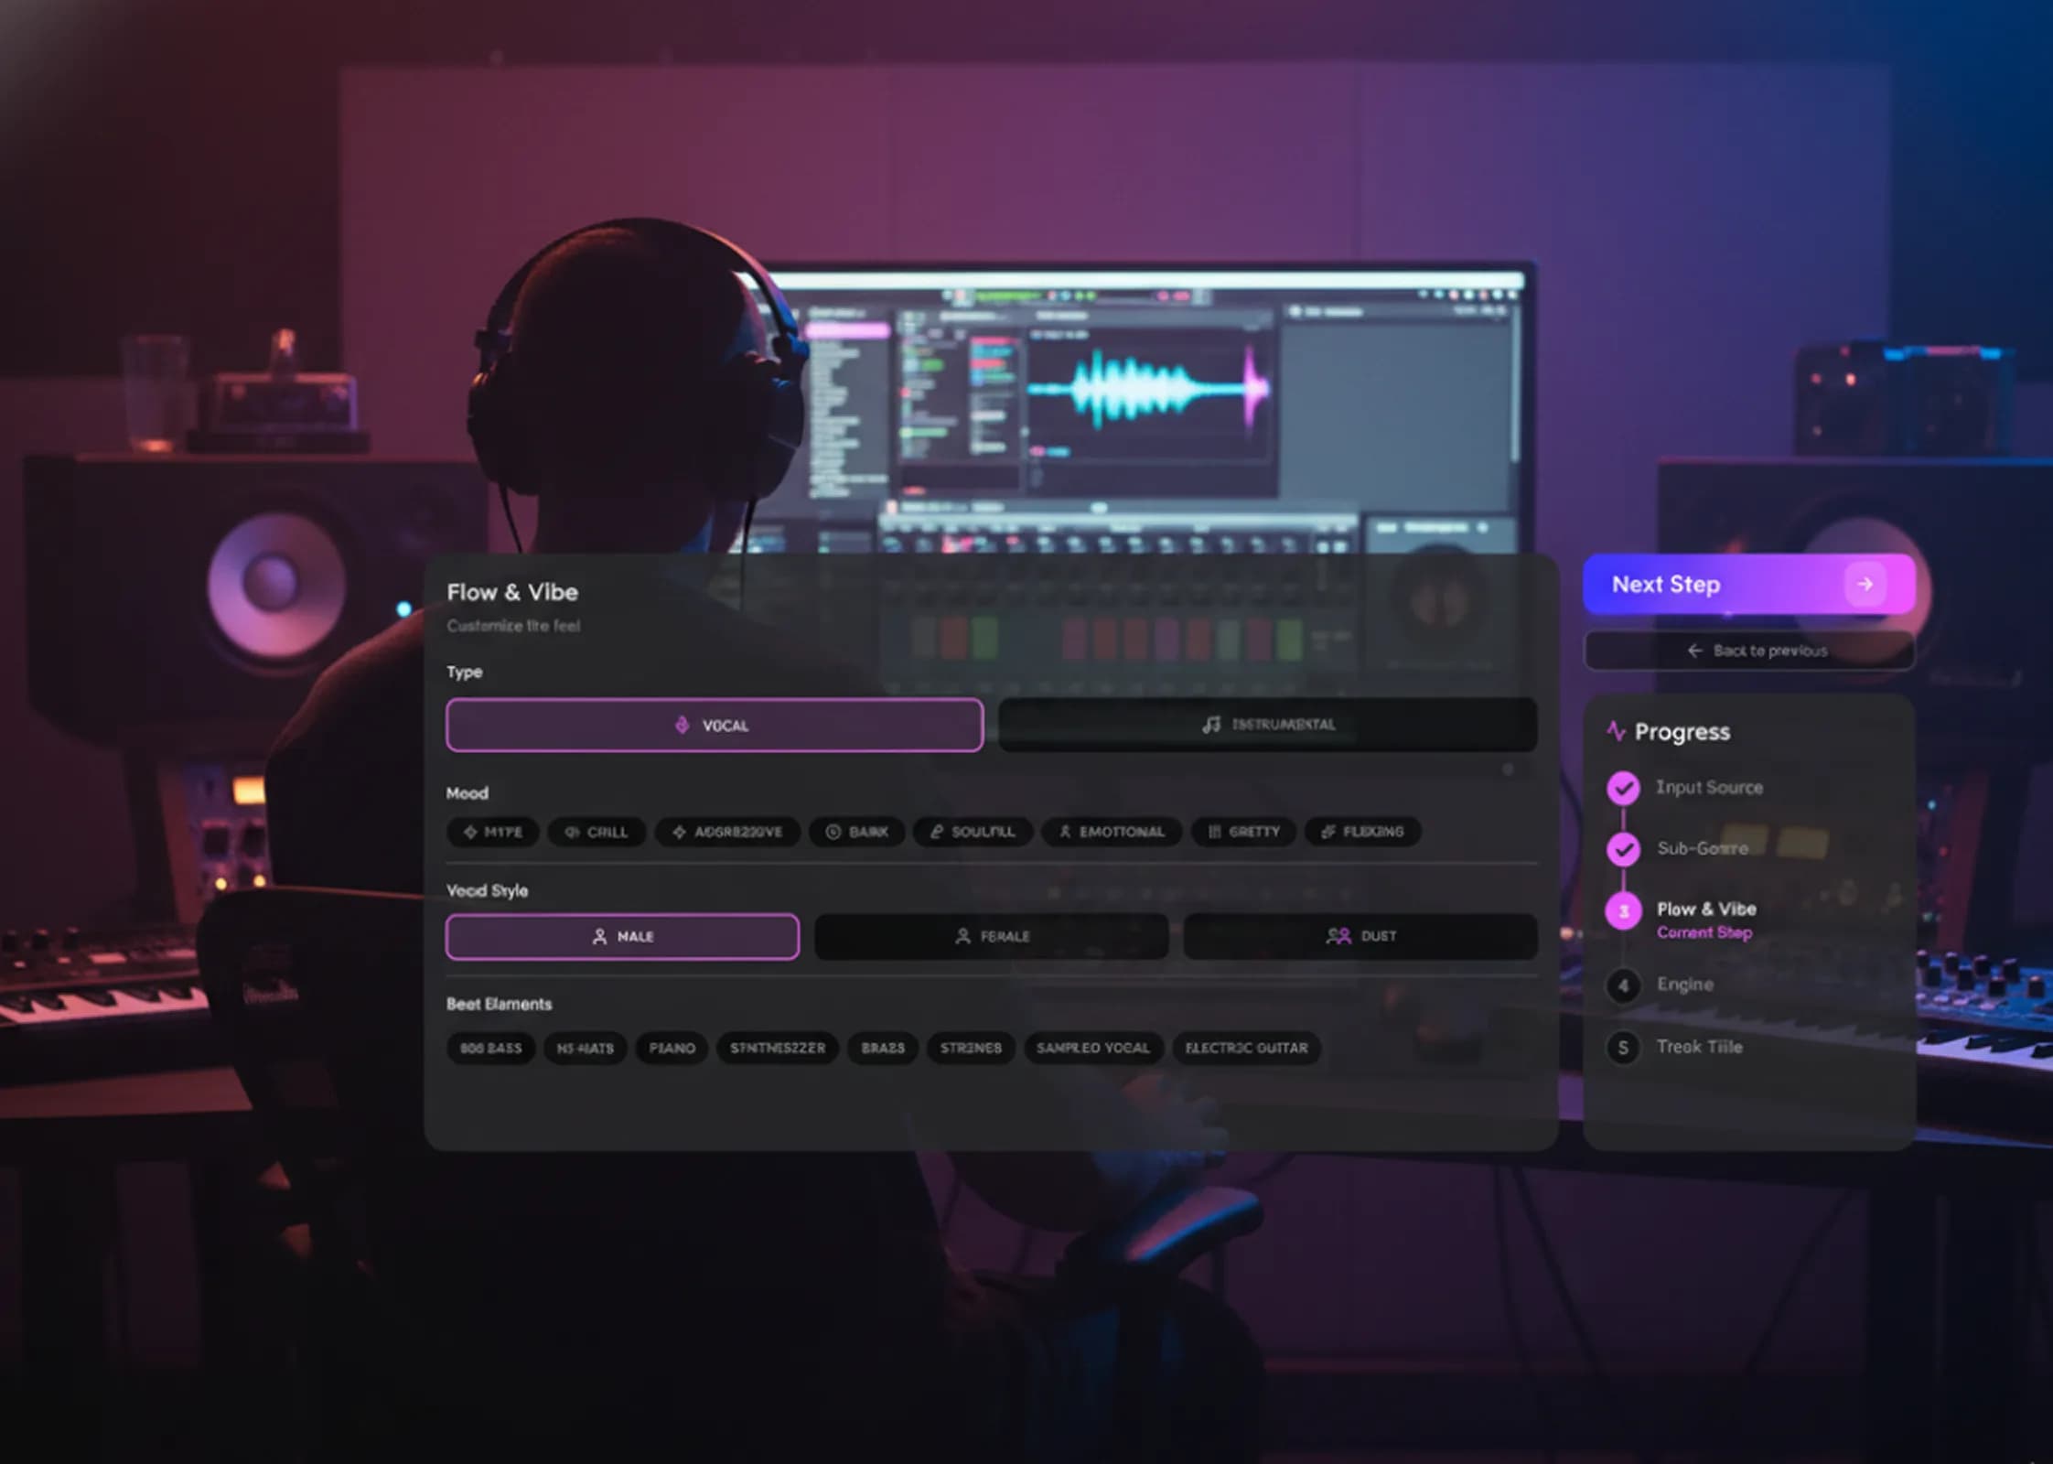Screen dimensions: 2053x1464
Task: Select the Vocal type option
Action: tap(714, 725)
